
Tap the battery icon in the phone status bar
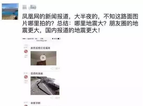click(59, 39)
